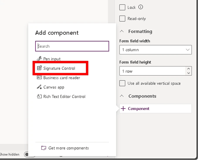
Task: Tick the Read-only checkbox
Action: pyautogui.click(x=122, y=18)
